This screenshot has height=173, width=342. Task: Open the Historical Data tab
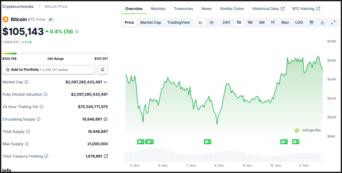click(x=268, y=8)
